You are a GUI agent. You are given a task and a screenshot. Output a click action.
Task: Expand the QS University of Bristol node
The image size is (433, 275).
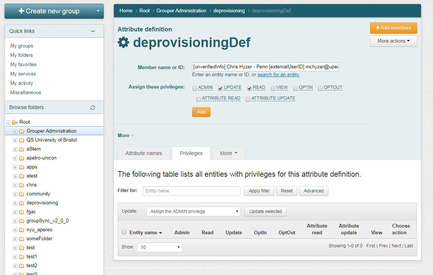click(x=15, y=140)
